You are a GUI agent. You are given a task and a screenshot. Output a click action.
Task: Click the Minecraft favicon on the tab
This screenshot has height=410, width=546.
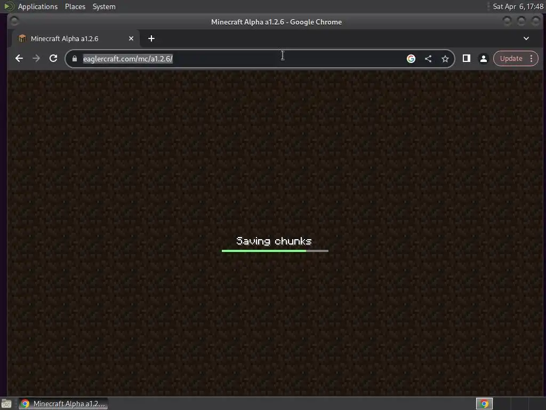click(x=22, y=38)
